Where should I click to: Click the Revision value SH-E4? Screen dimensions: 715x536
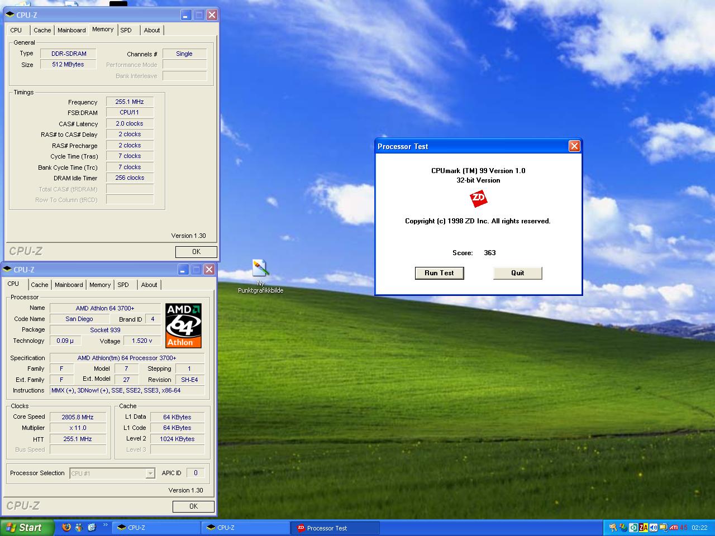pos(189,380)
